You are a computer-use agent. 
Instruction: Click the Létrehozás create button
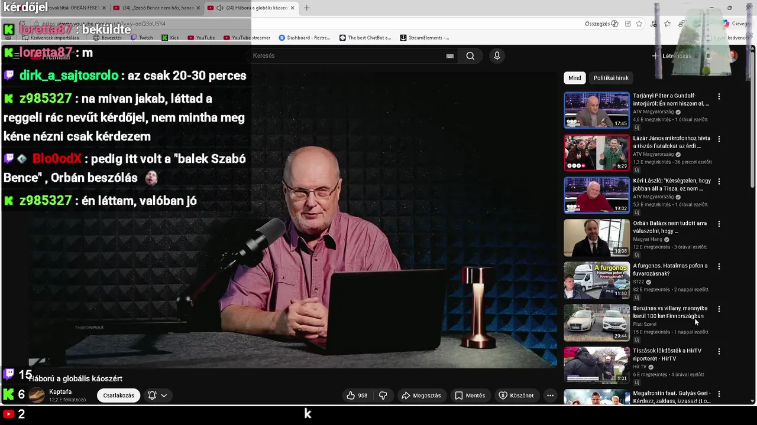672,56
